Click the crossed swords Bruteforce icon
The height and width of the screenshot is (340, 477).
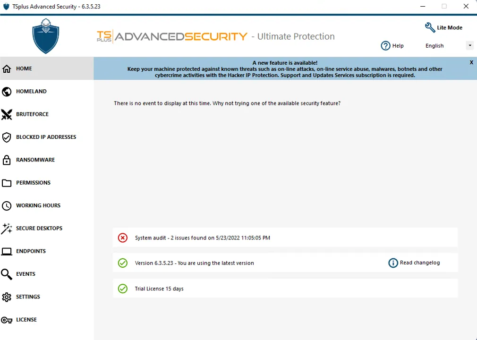tap(7, 114)
